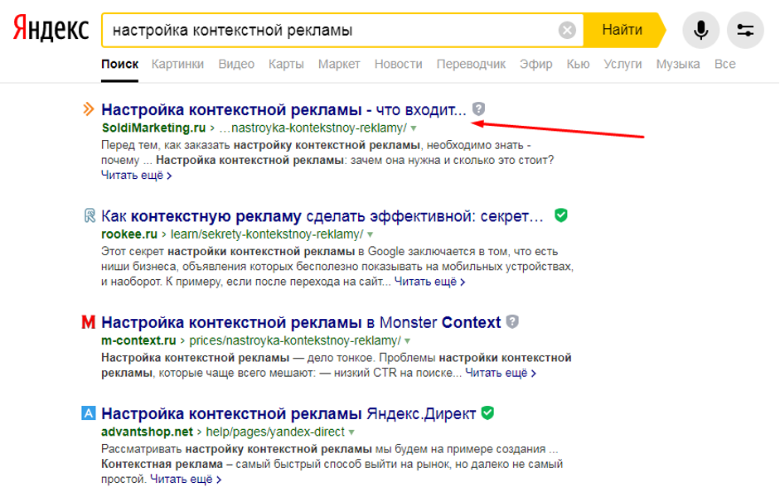Switch to the Видео tab

point(236,64)
